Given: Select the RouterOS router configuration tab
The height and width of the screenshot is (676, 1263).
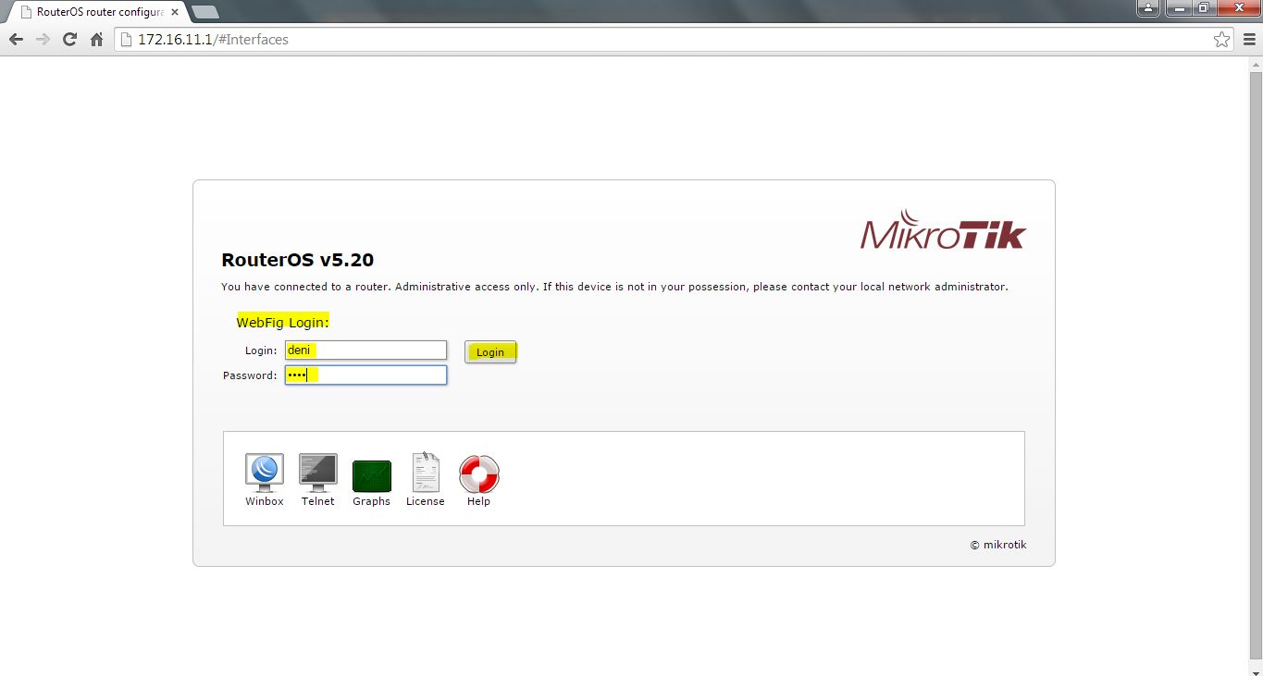Looking at the screenshot, I should [99, 12].
